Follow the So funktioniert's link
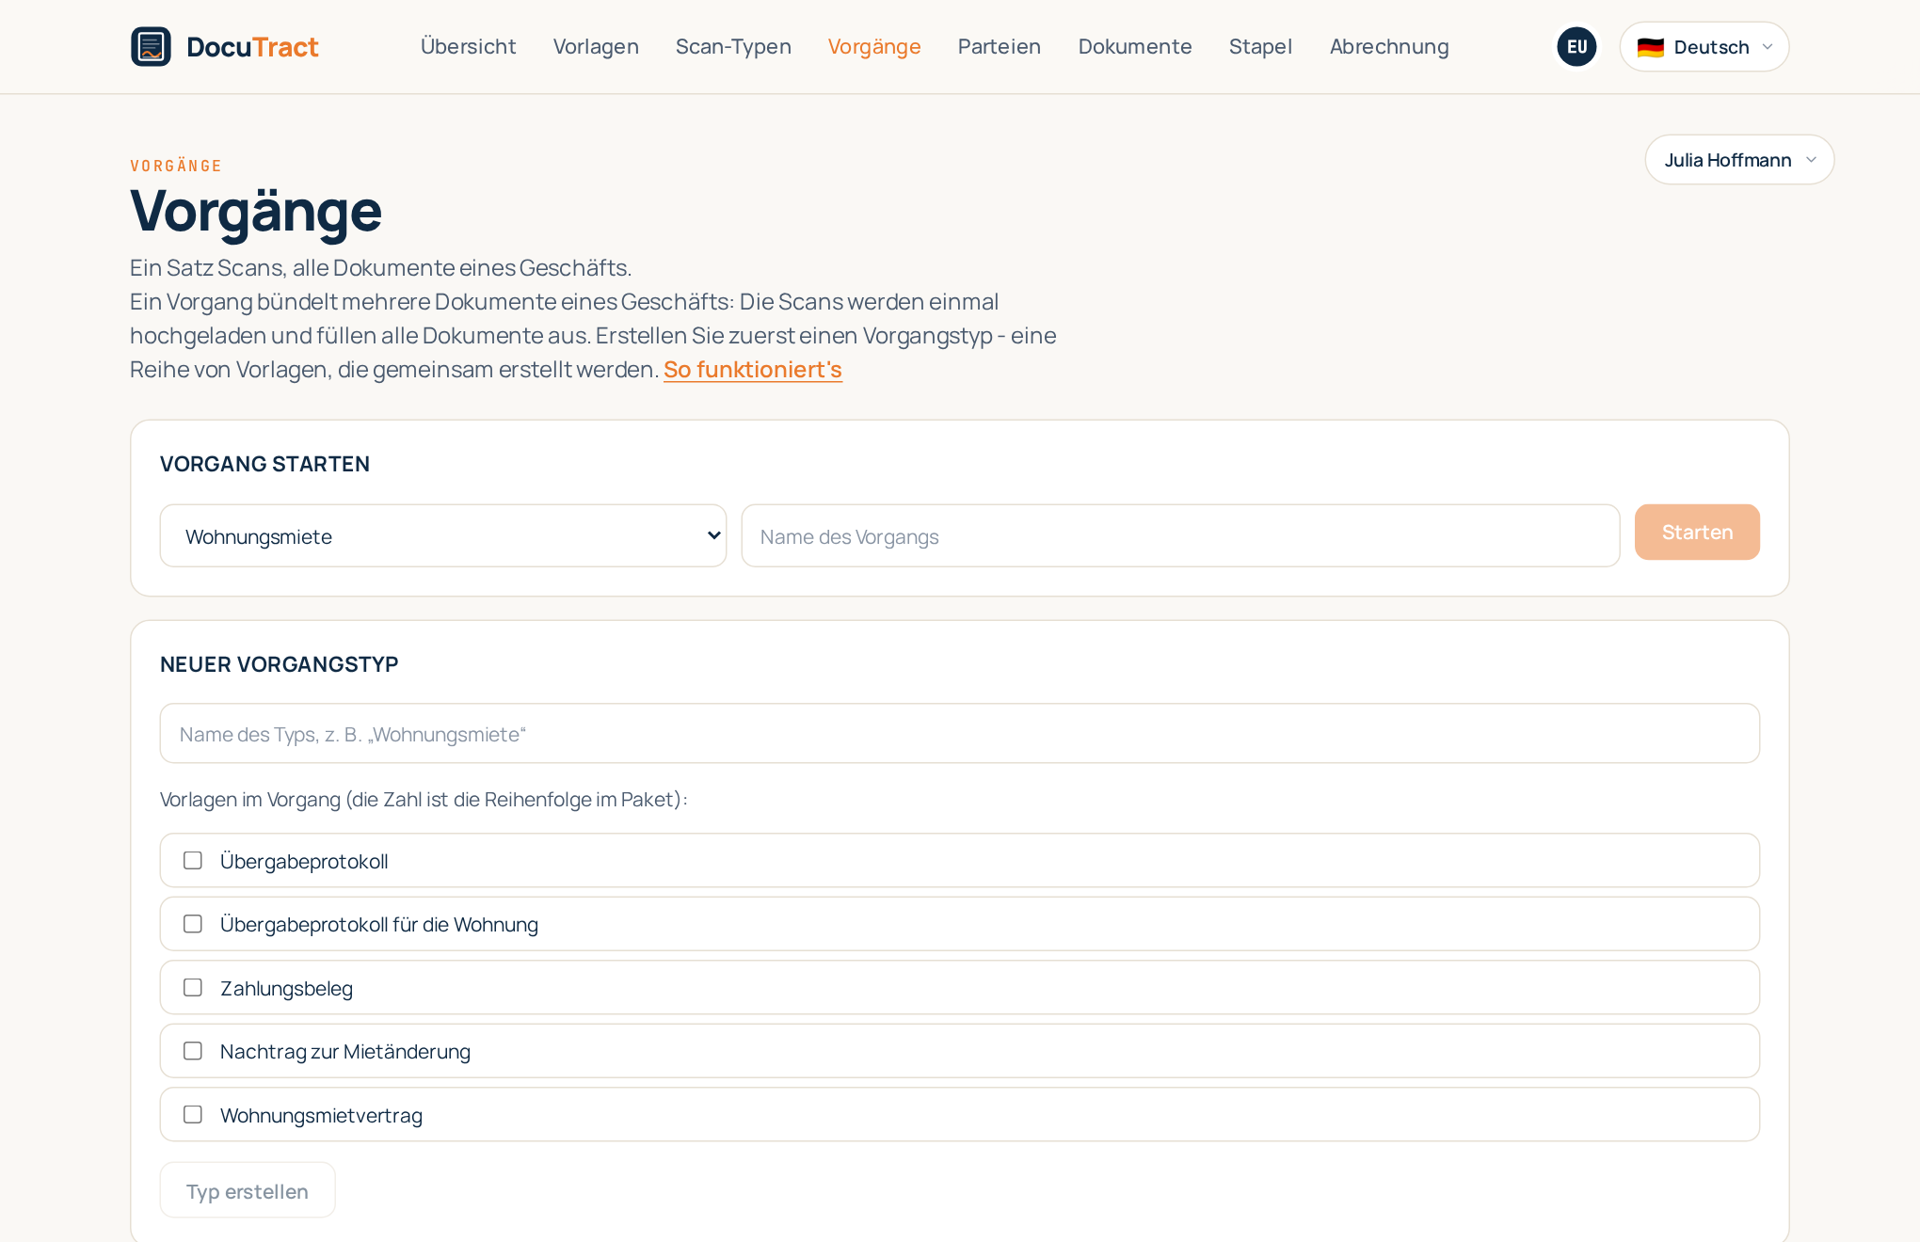 (753, 370)
